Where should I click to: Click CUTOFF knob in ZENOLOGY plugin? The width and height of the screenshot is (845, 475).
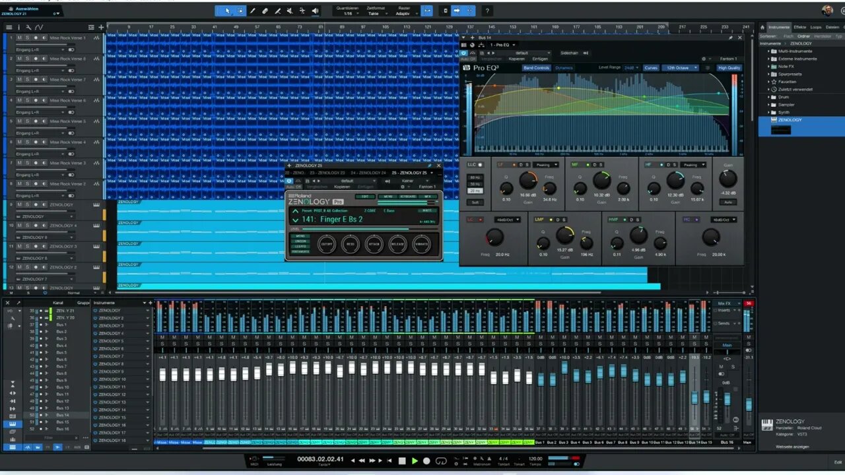click(327, 243)
